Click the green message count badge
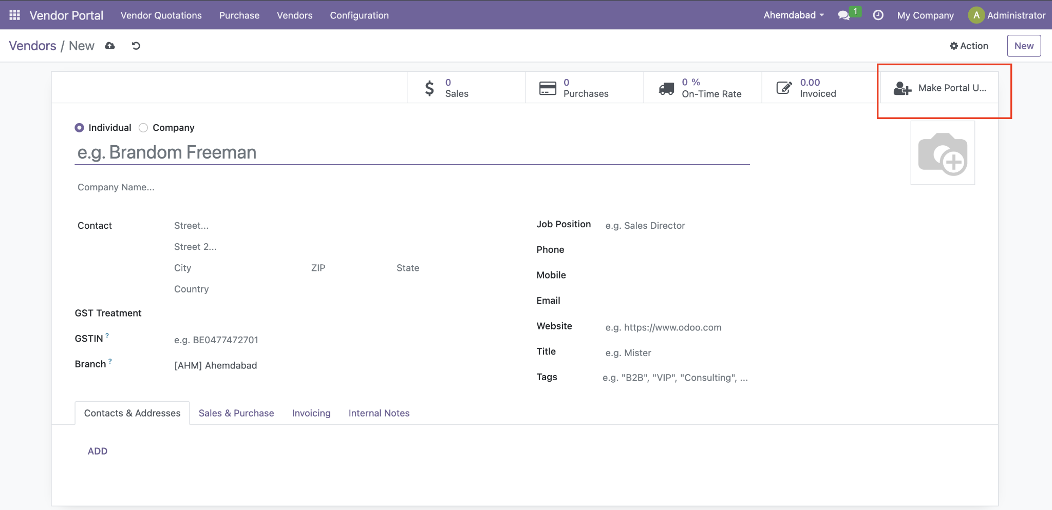This screenshot has width=1052, height=510. [x=855, y=11]
